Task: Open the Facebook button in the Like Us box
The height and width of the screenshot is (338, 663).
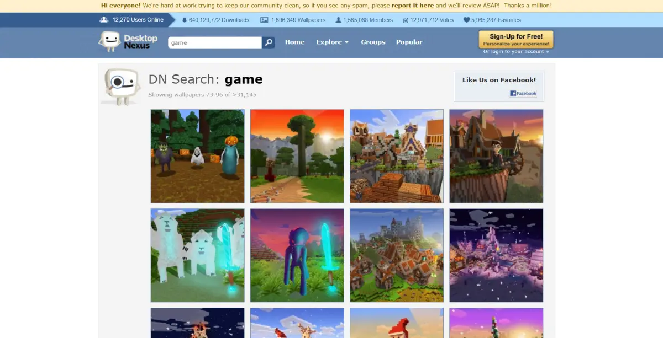Action: coord(523,94)
